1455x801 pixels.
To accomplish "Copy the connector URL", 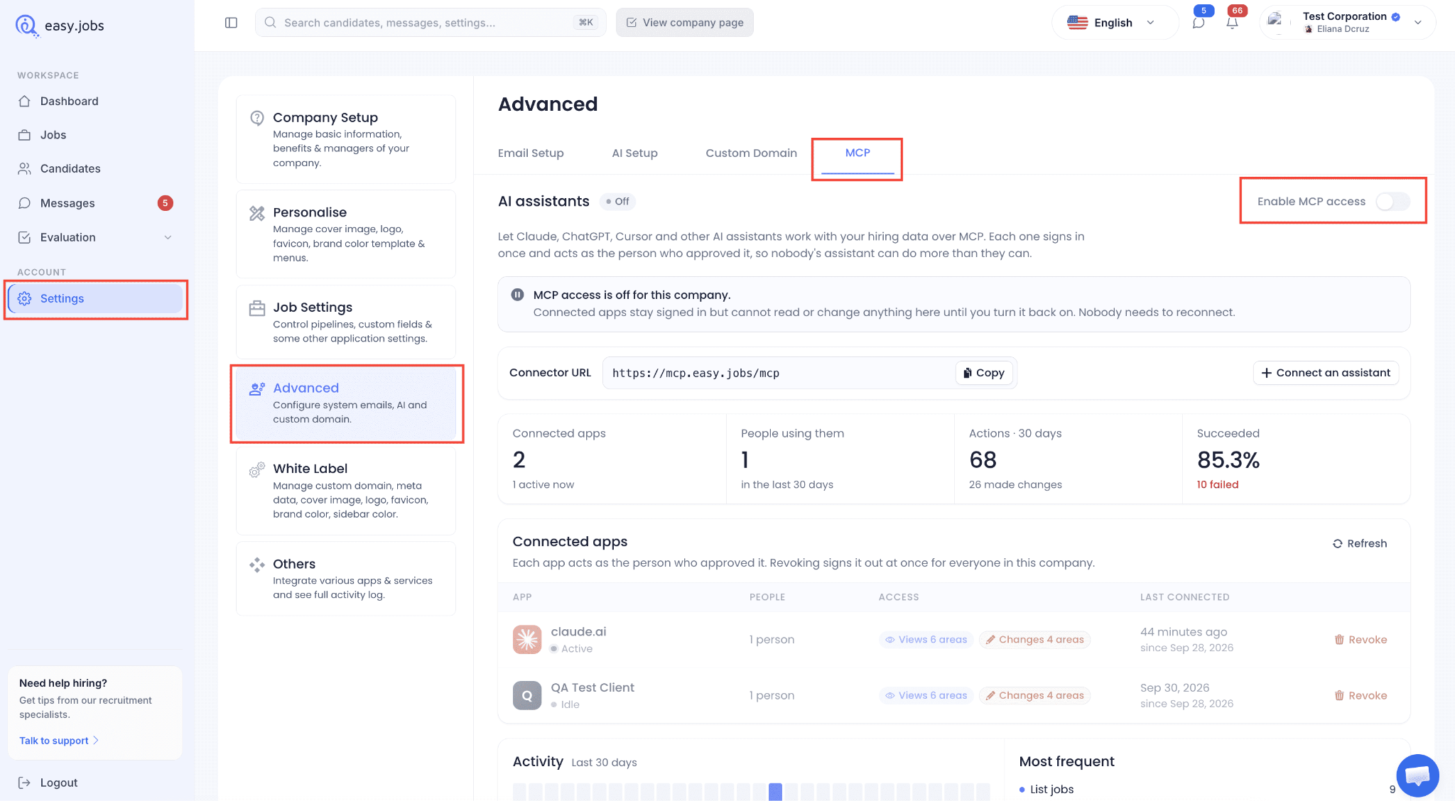I will point(984,373).
